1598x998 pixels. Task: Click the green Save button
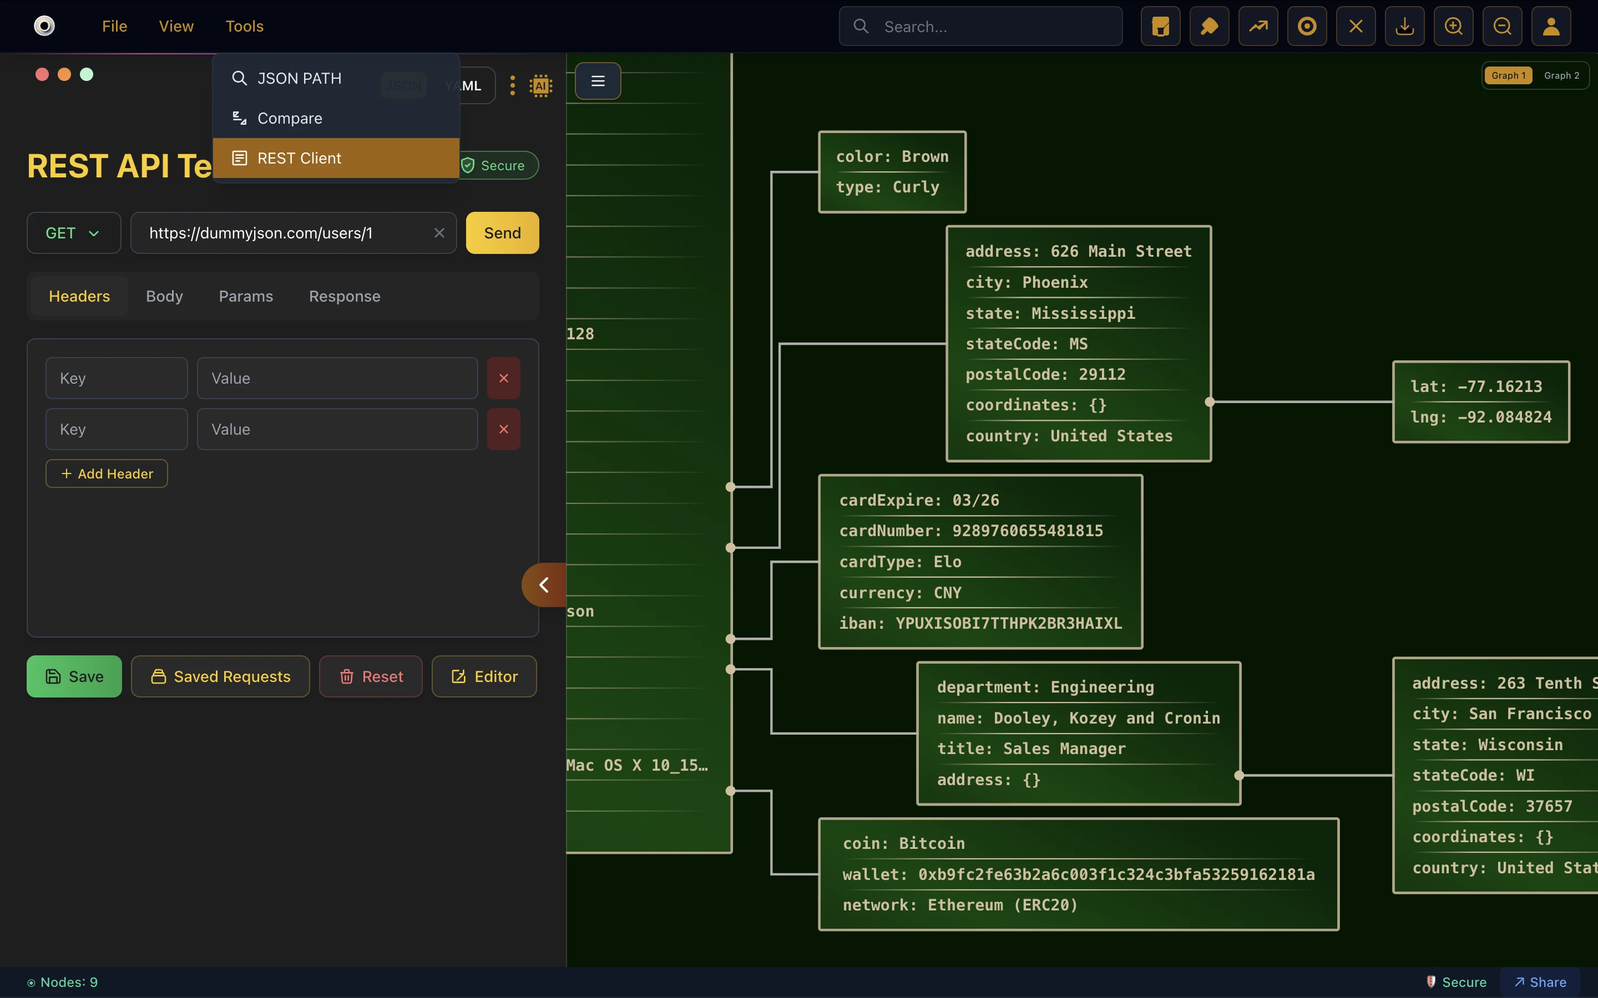[74, 676]
